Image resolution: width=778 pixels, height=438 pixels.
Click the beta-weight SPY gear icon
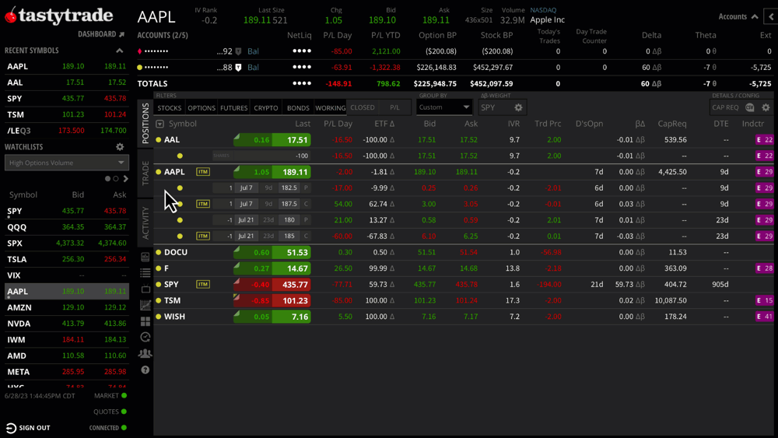(518, 107)
